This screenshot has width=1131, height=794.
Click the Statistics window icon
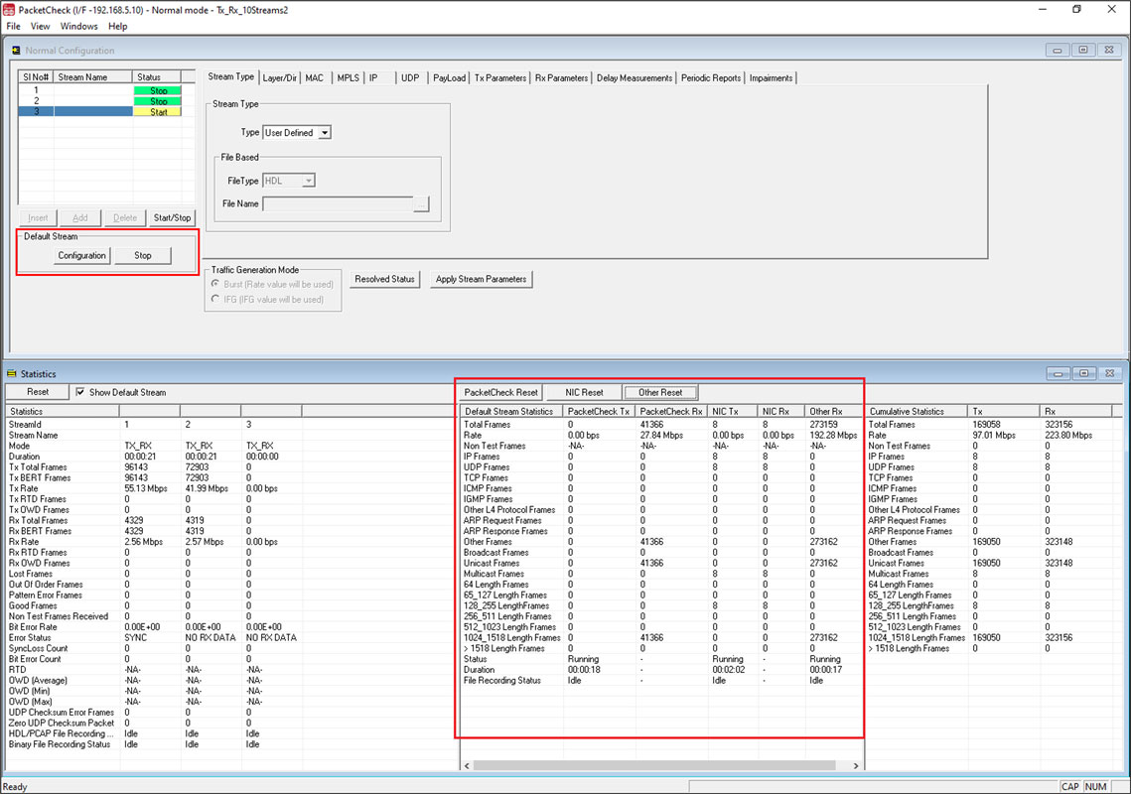[x=12, y=373]
